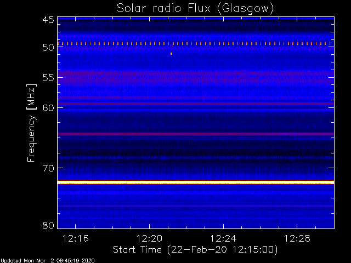
Task: Click the 45 frequency tick label
Action: click(x=48, y=20)
